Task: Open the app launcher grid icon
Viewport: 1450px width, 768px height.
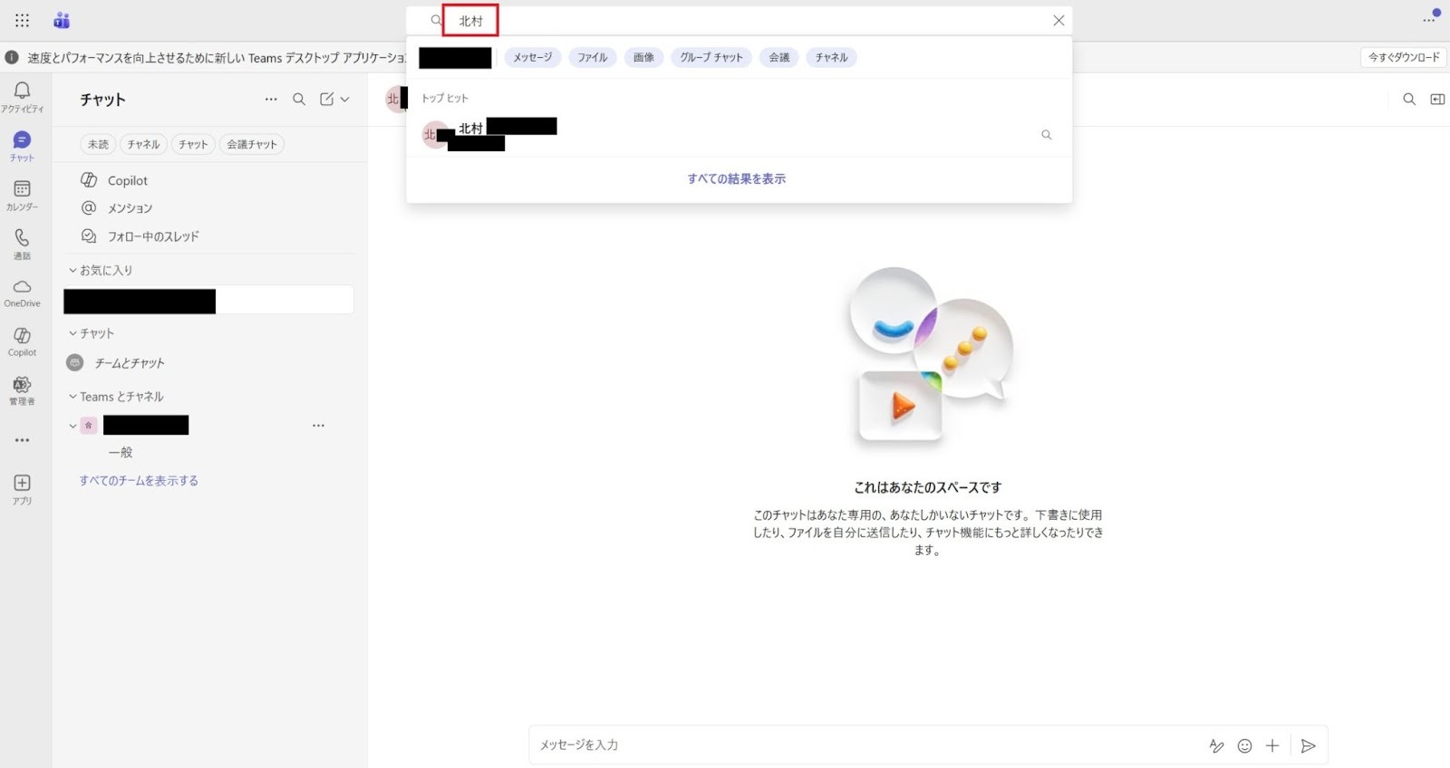Action: click(x=22, y=20)
